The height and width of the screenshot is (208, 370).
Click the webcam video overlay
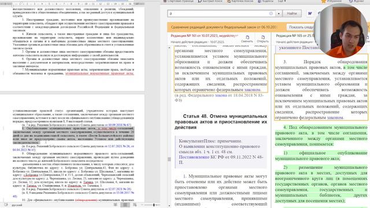coord(341,31)
